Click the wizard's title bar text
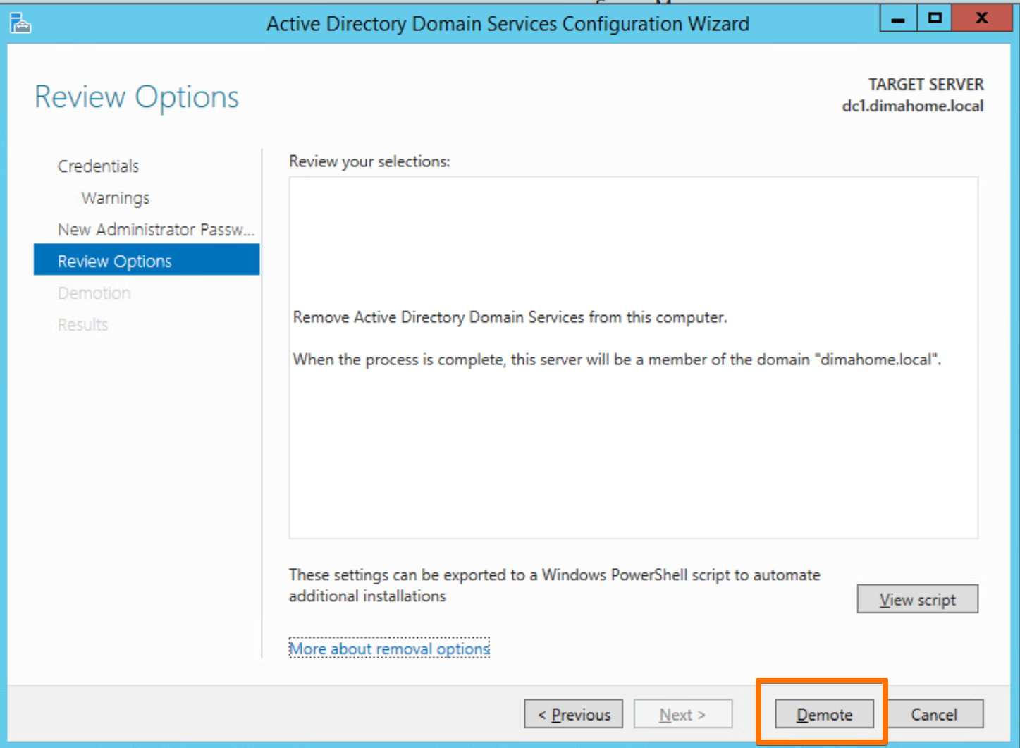This screenshot has height=748, width=1020. (508, 24)
